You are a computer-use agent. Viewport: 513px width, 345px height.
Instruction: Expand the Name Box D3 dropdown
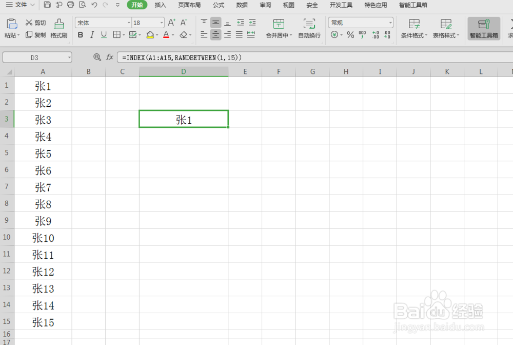point(69,57)
